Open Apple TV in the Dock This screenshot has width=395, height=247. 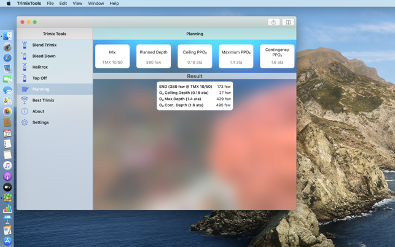coord(7,187)
